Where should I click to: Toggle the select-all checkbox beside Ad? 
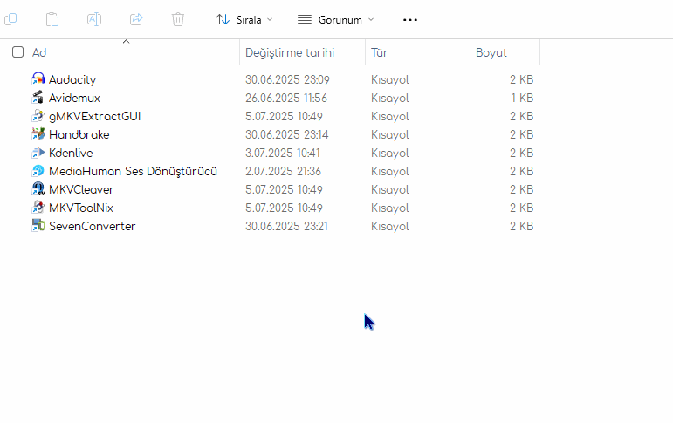pyautogui.click(x=17, y=52)
